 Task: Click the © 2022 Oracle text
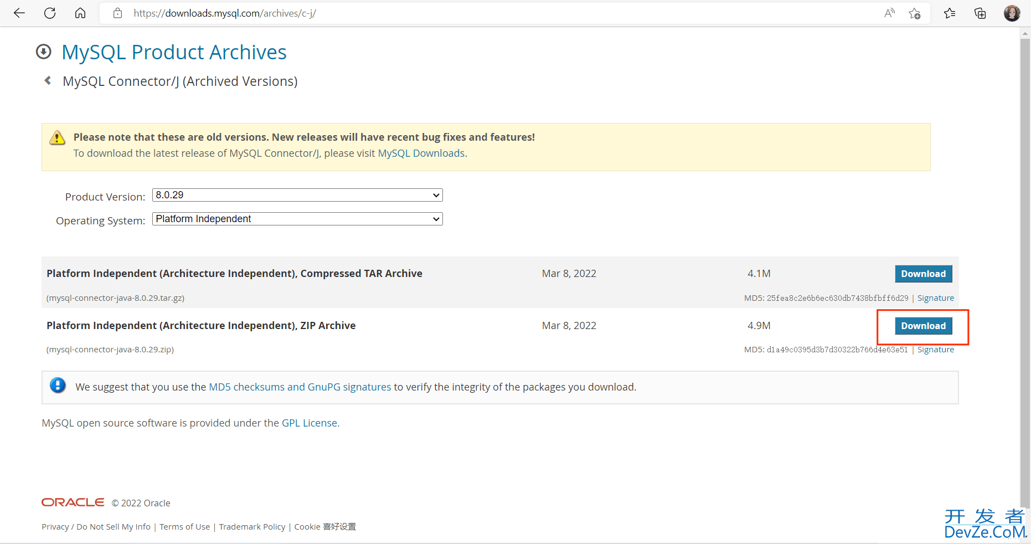click(x=141, y=503)
